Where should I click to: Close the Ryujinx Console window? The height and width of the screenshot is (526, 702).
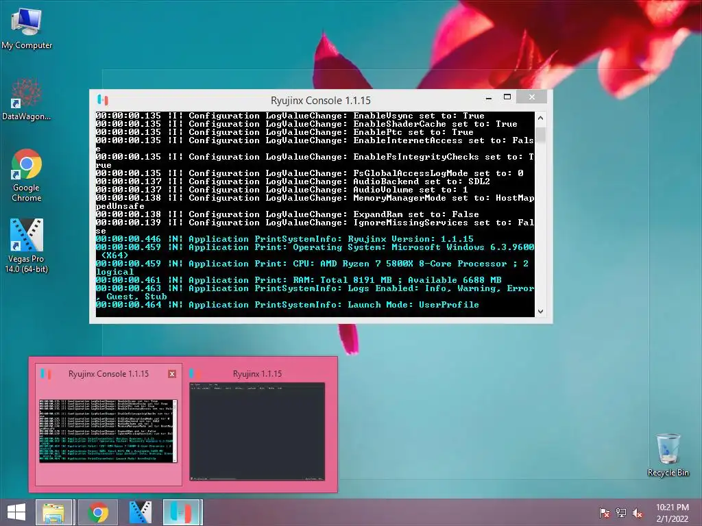click(531, 97)
